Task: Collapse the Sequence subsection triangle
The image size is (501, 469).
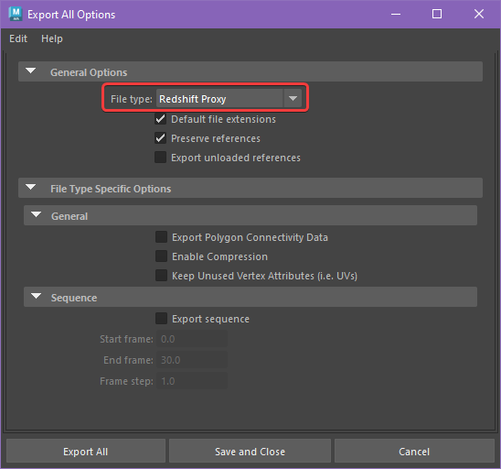Action: [36, 296]
